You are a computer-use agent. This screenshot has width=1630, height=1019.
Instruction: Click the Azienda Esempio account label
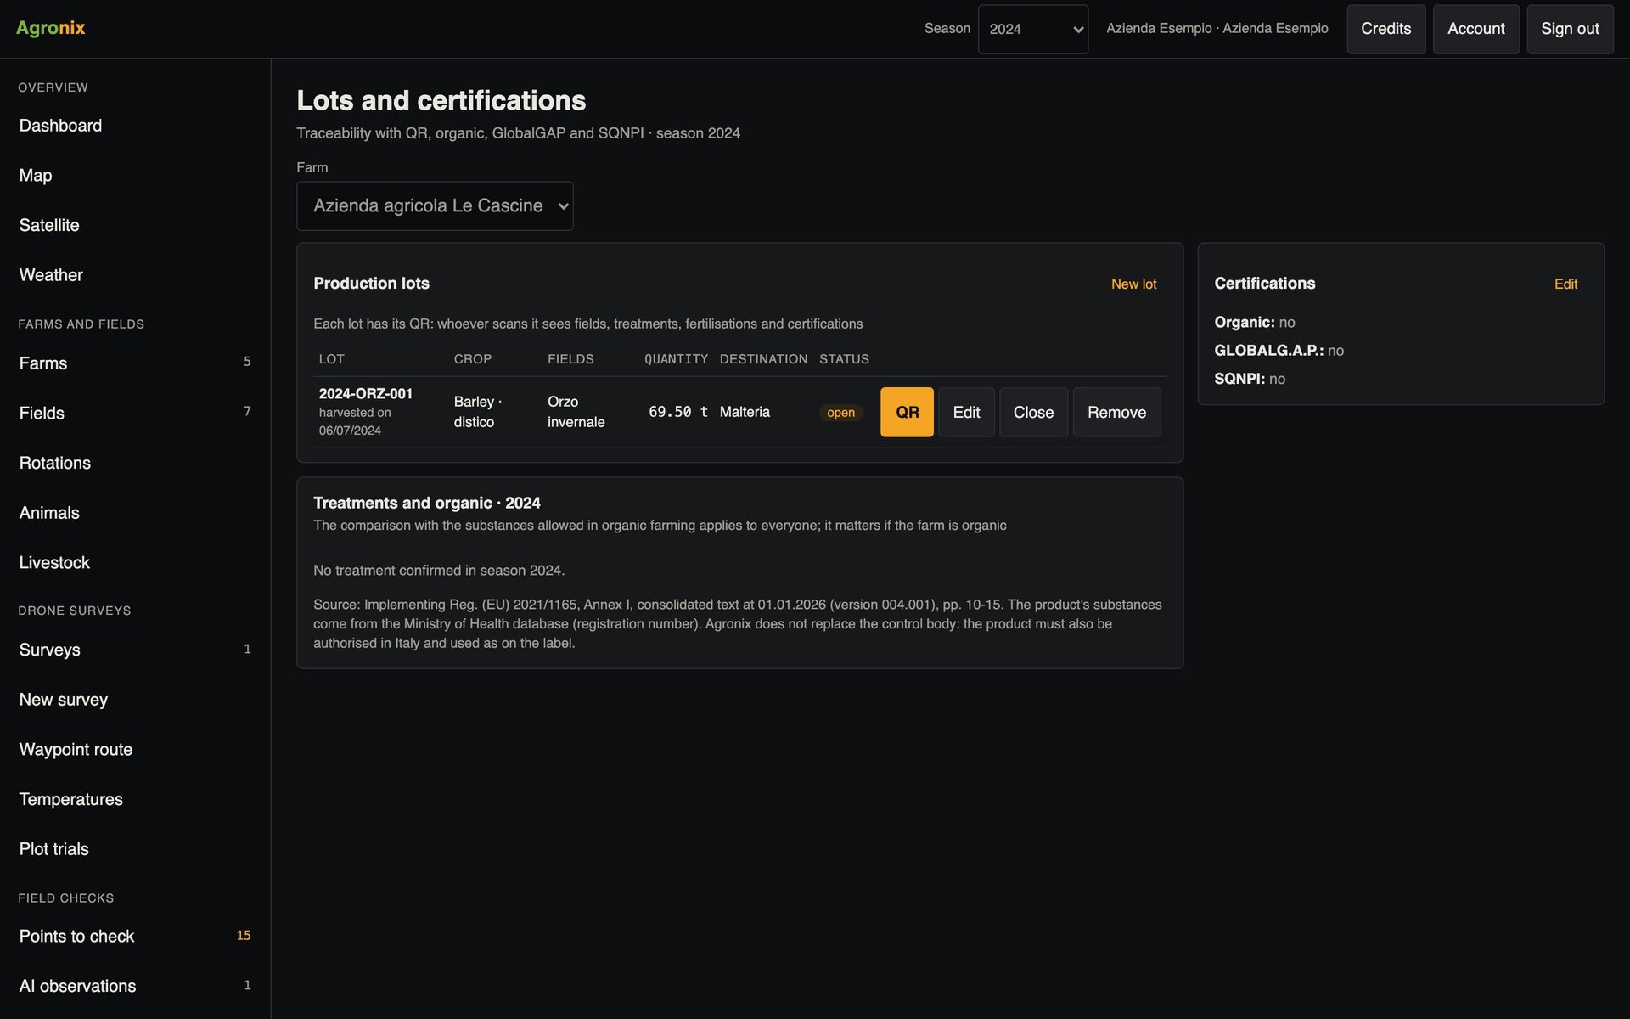click(x=1217, y=28)
